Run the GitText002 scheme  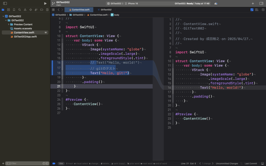click(45, 3)
